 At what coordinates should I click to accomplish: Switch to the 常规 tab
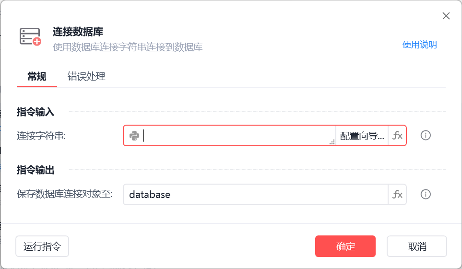[x=37, y=76]
